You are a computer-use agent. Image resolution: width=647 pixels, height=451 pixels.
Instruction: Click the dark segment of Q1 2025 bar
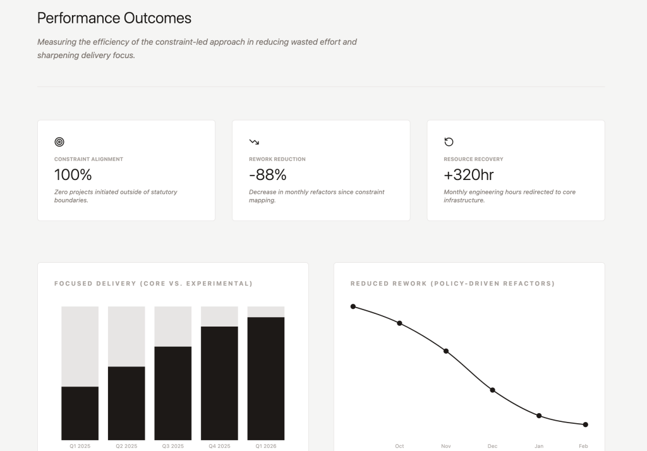(80, 413)
